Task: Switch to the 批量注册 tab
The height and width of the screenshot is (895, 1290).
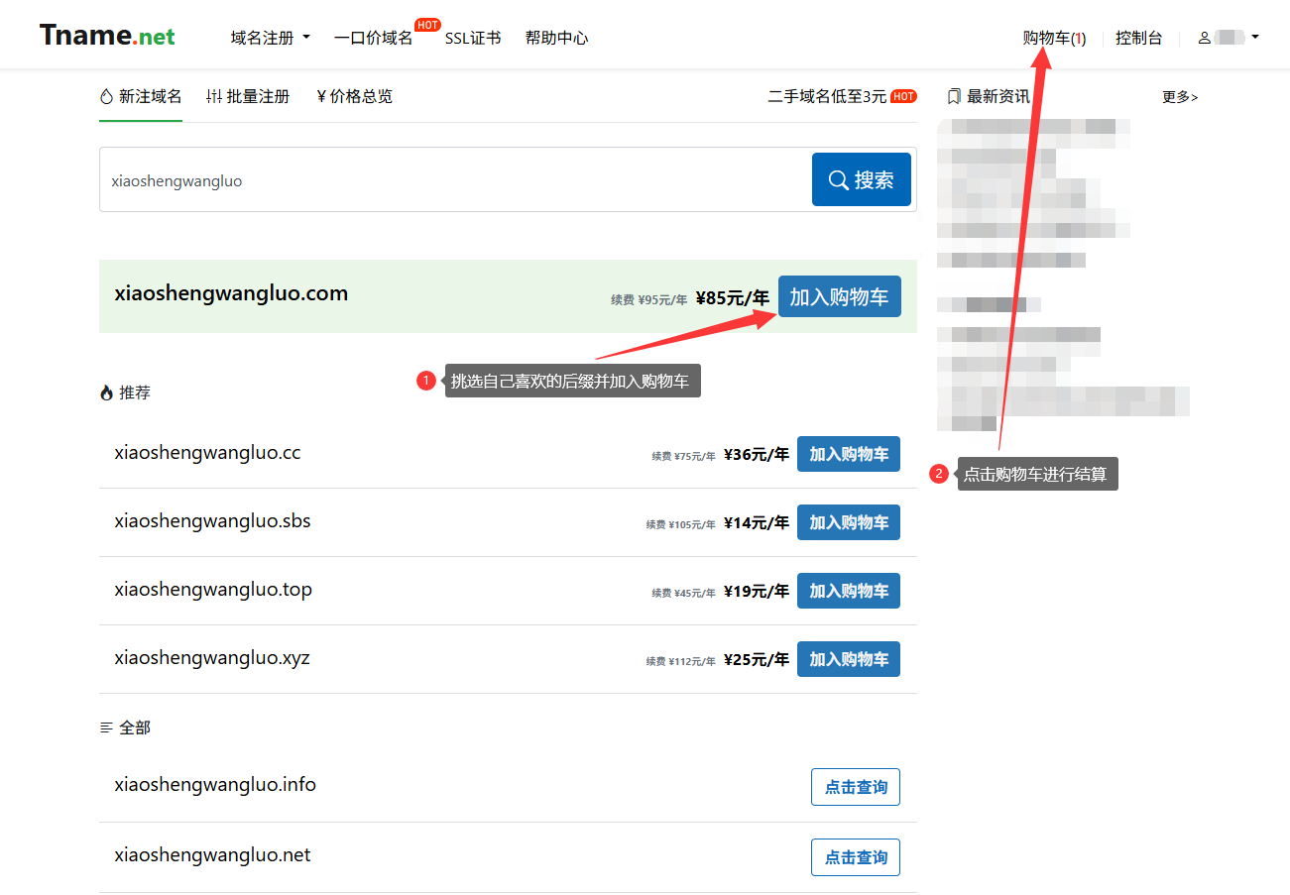Action: click(x=248, y=96)
